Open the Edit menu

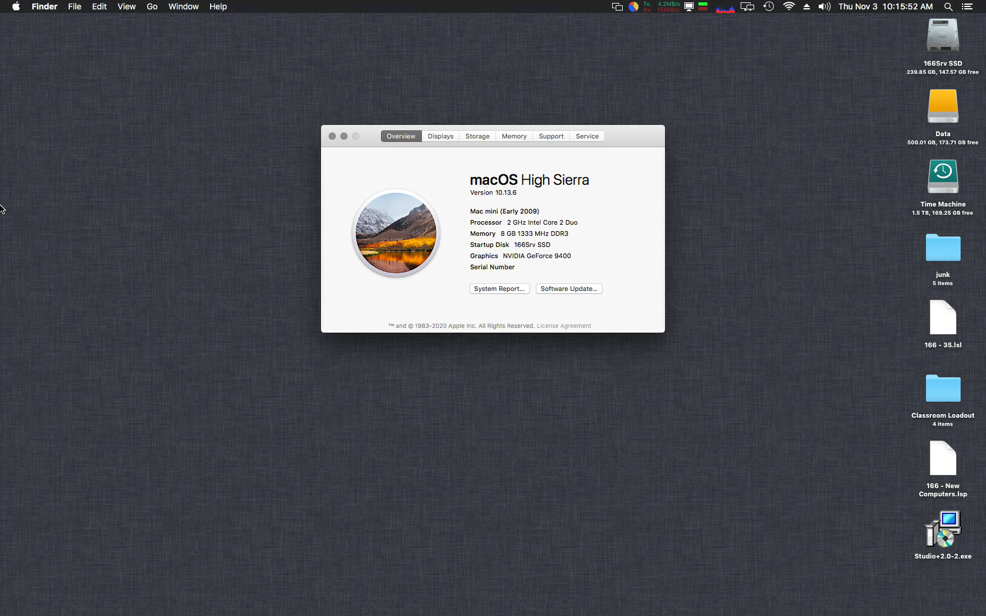coord(99,6)
